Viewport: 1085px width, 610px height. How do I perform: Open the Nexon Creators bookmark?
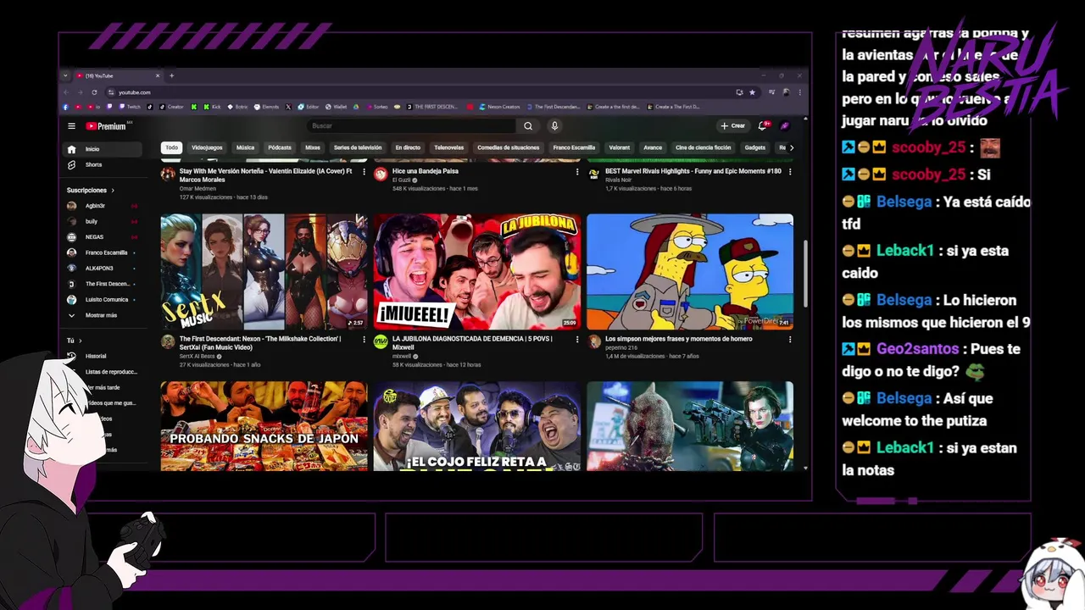pyautogui.click(x=500, y=107)
